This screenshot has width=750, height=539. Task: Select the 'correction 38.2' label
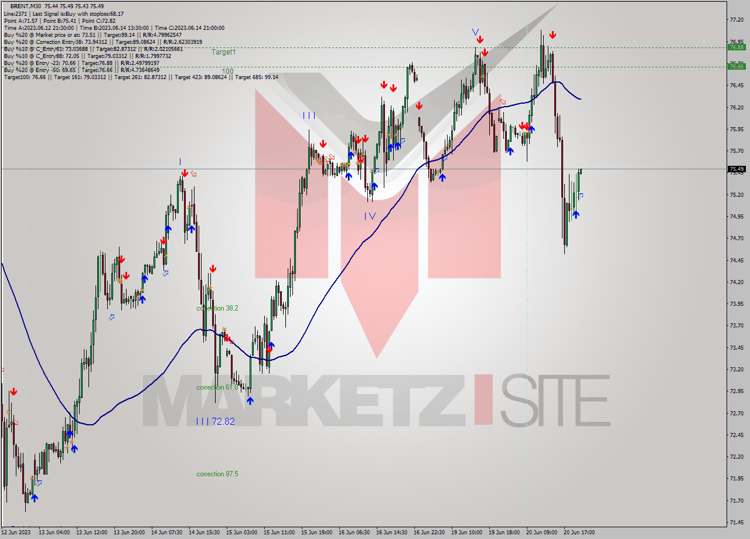[217, 308]
